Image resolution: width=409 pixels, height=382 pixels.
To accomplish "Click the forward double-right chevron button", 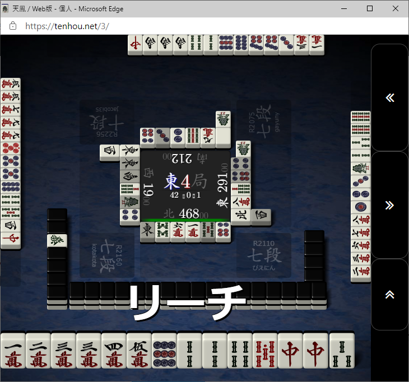I will pyautogui.click(x=390, y=205).
